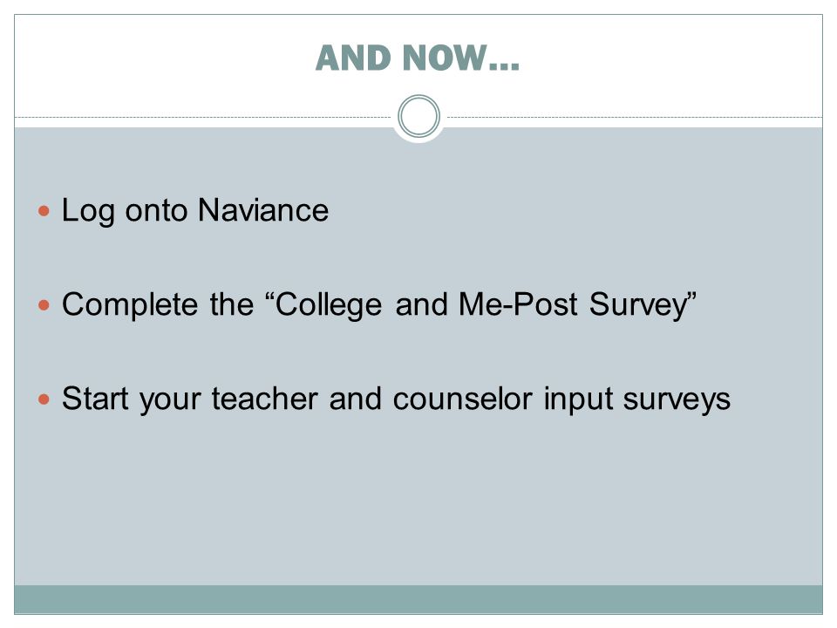Select the orange bullet beside Start your teacher line
Screen dimensions: 837x628
[44, 399]
